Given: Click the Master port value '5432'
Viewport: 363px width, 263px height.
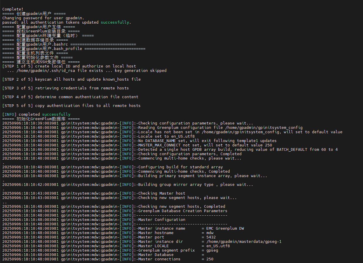Looking at the screenshot, I should 208,237.
